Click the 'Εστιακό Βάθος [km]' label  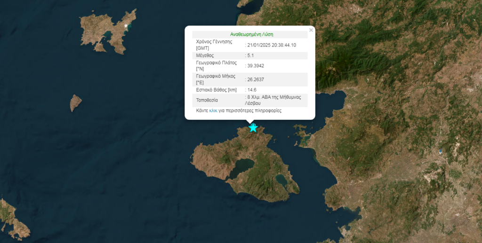[217, 90]
